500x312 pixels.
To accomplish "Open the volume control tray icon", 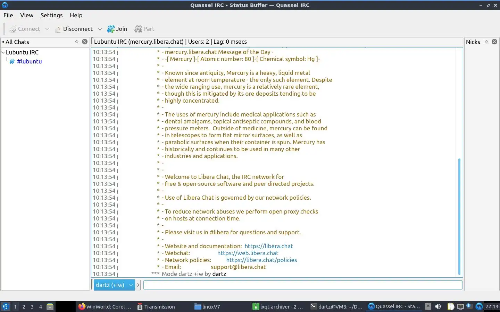I will [x=438, y=306].
